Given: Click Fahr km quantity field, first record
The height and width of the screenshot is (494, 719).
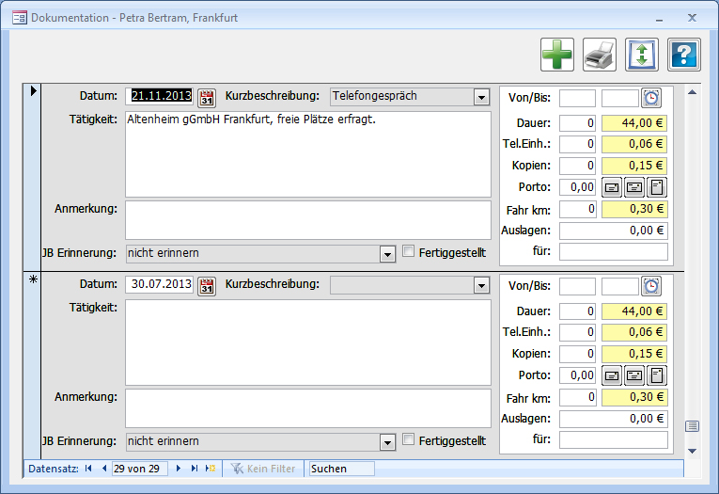Looking at the screenshot, I should 577,209.
